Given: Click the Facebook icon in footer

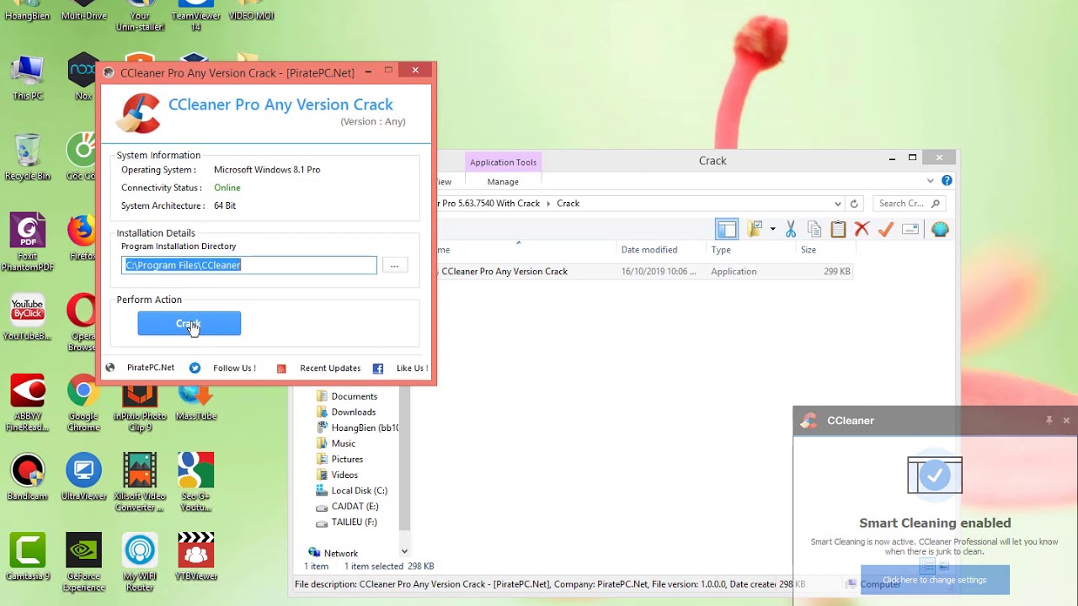Looking at the screenshot, I should (x=378, y=368).
